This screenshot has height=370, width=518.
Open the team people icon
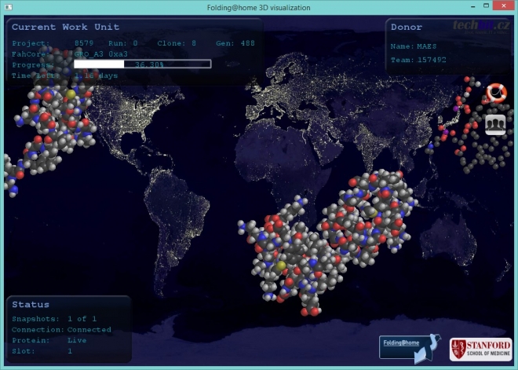pyautogui.click(x=495, y=124)
